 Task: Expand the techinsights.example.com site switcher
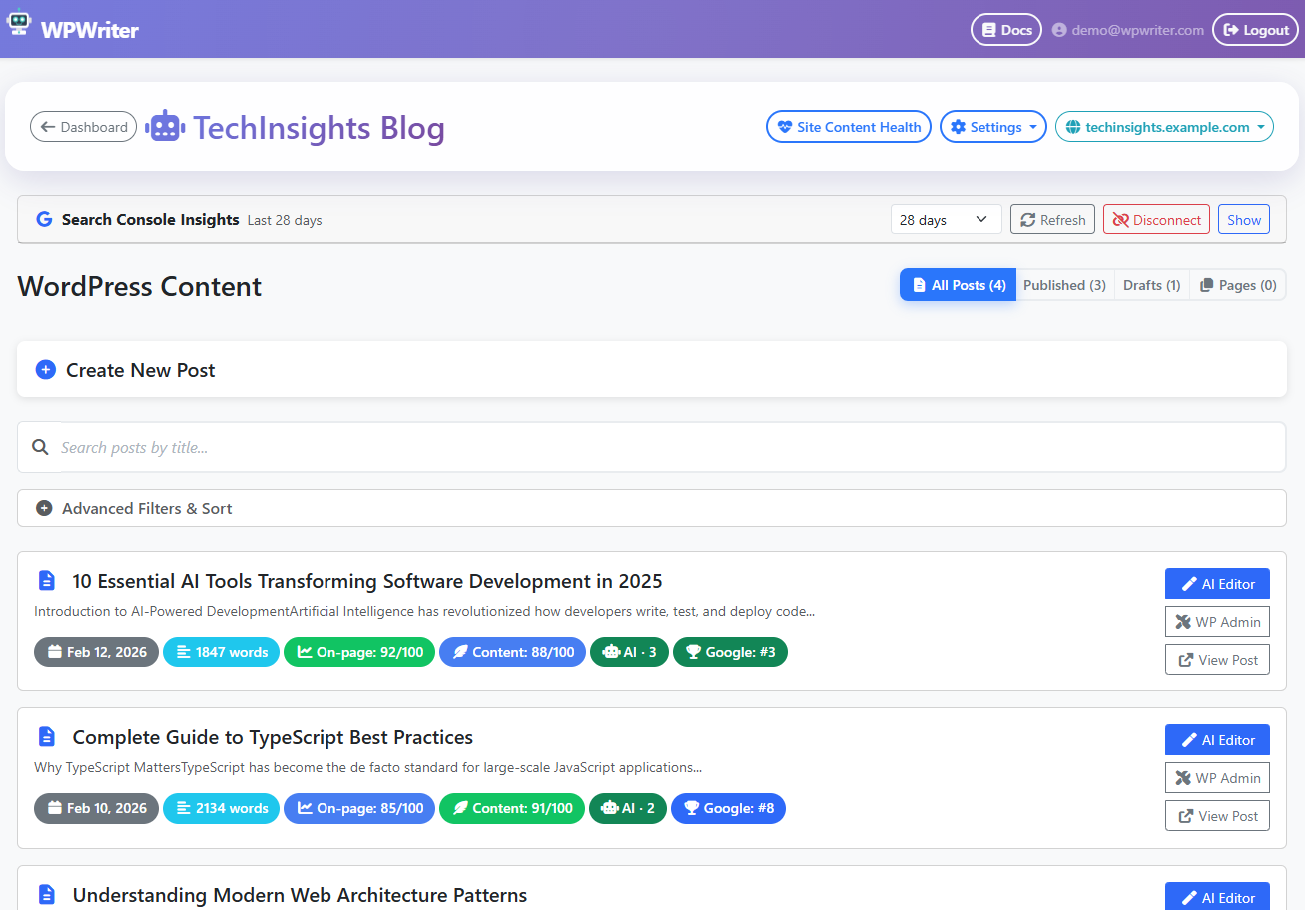pos(1164,127)
